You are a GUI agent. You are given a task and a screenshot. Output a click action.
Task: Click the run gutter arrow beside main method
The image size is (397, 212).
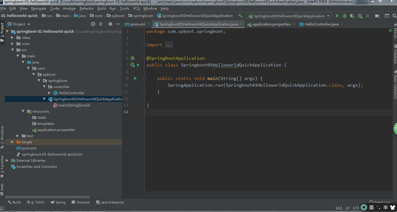(x=135, y=78)
